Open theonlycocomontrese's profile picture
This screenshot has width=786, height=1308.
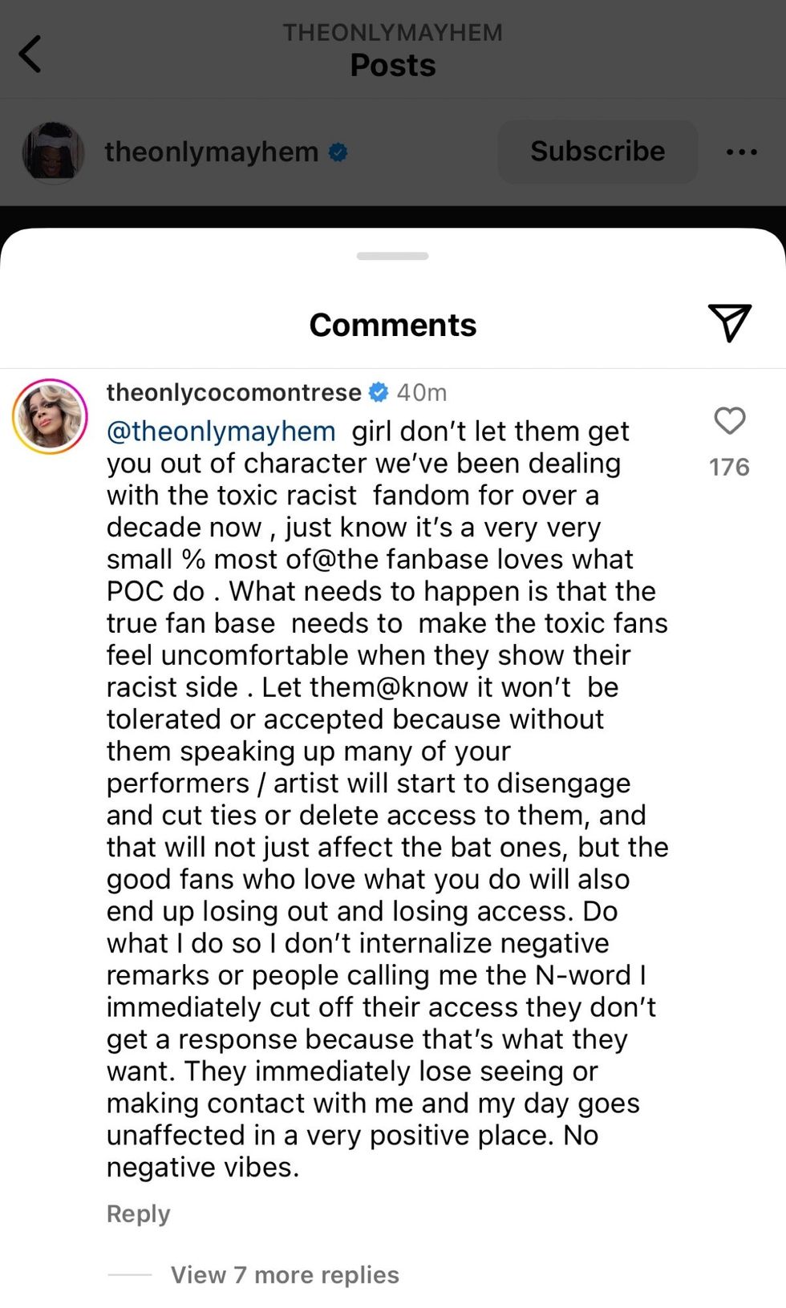[x=50, y=417]
